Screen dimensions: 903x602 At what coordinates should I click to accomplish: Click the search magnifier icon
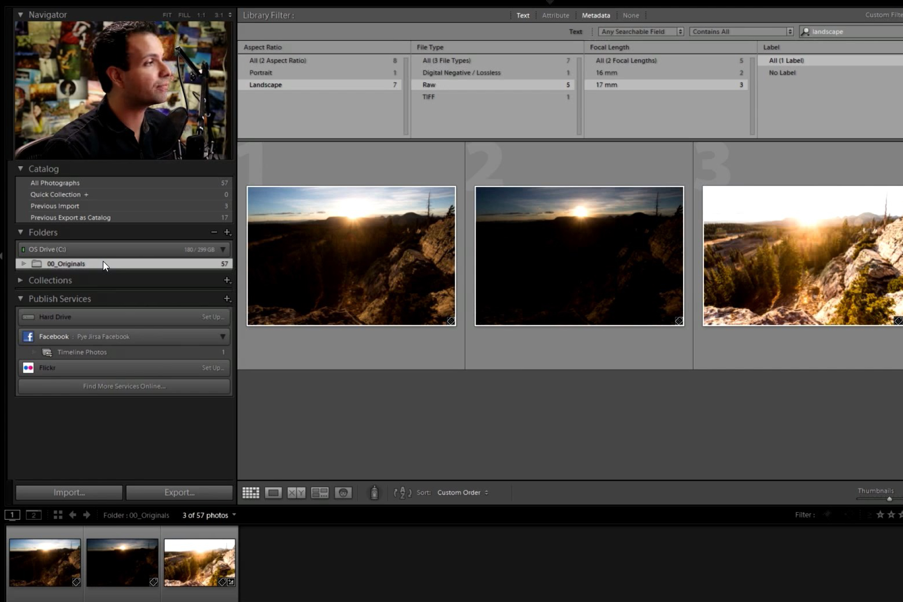[x=805, y=32]
